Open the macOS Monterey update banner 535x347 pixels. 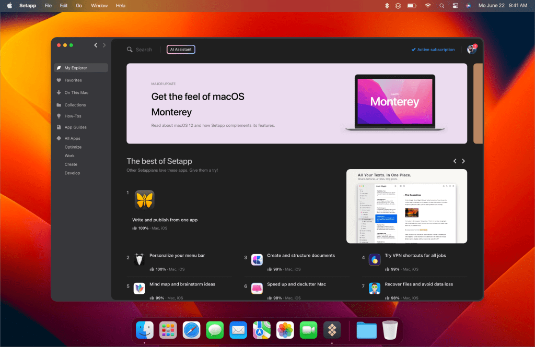[296, 103]
